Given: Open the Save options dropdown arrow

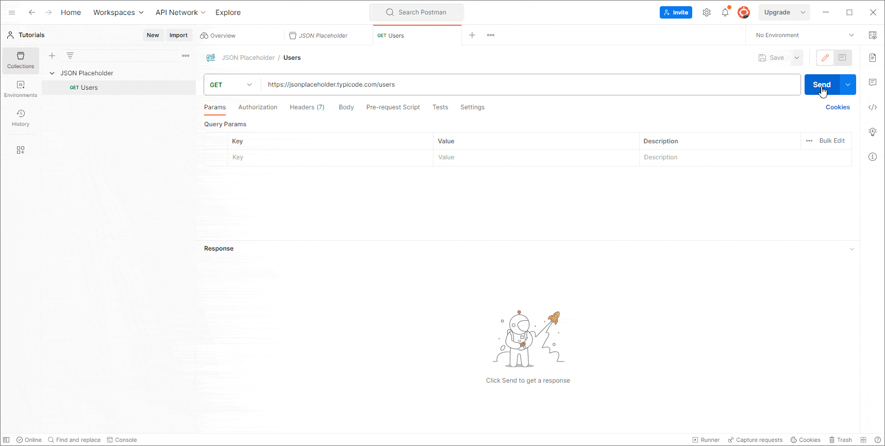Looking at the screenshot, I should 797,58.
